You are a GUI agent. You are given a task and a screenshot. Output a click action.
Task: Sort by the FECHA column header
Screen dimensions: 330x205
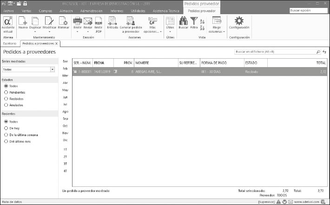(99, 62)
